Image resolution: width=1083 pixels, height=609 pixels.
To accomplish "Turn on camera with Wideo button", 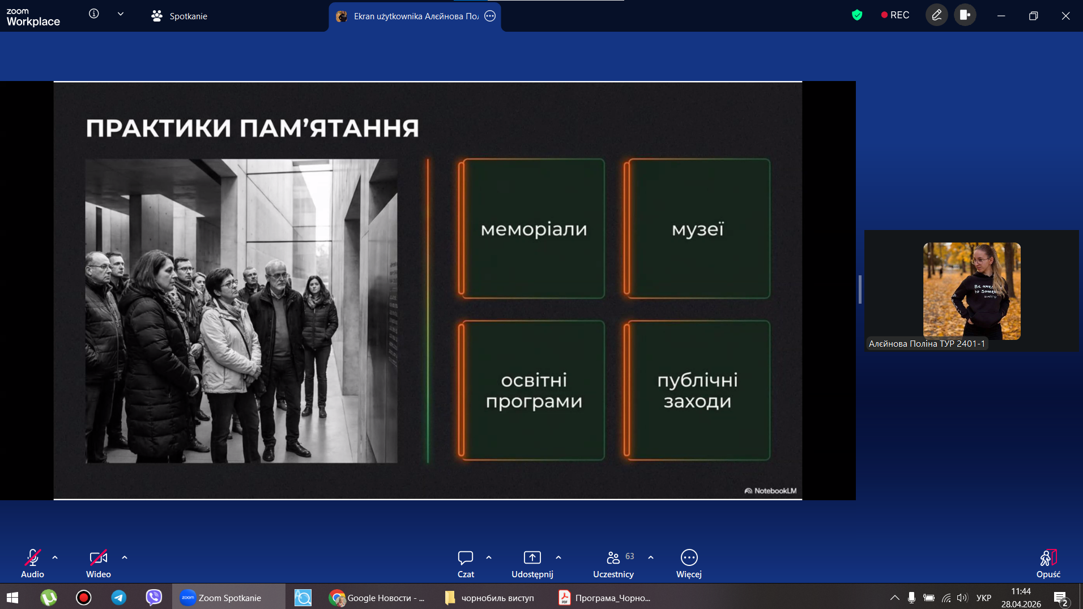I will (98, 558).
